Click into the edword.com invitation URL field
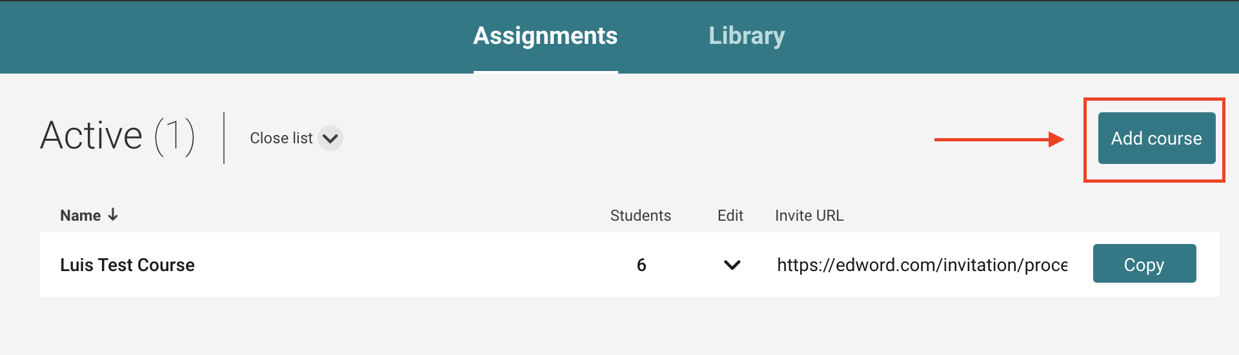The width and height of the screenshot is (1239, 355). click(922, 265)
